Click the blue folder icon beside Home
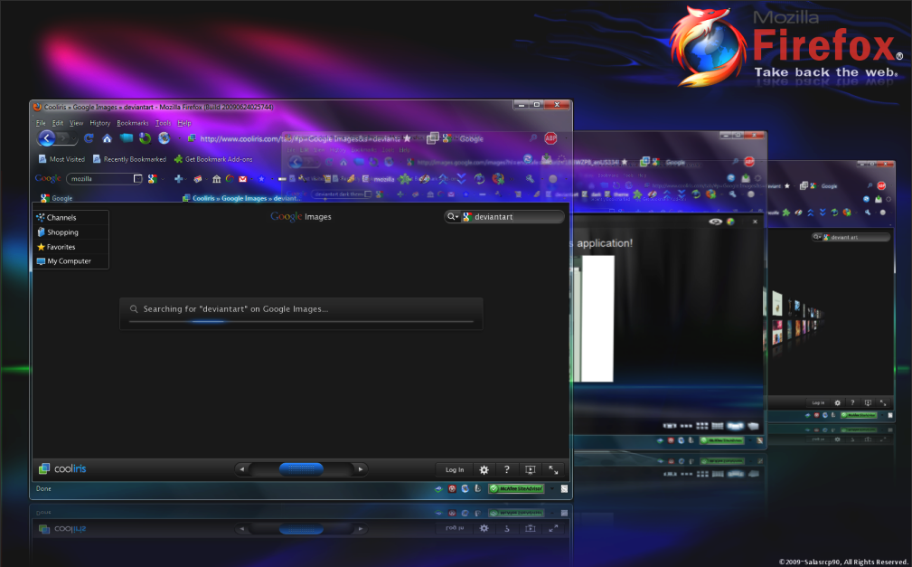Image resolution: width=912 pixels, height=567 pixels. click(x=127, y=138)
